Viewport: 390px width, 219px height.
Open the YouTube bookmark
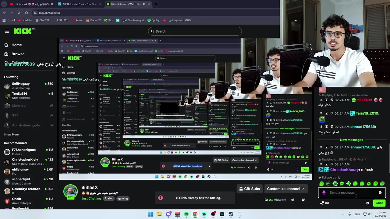[x=25, y=20]
